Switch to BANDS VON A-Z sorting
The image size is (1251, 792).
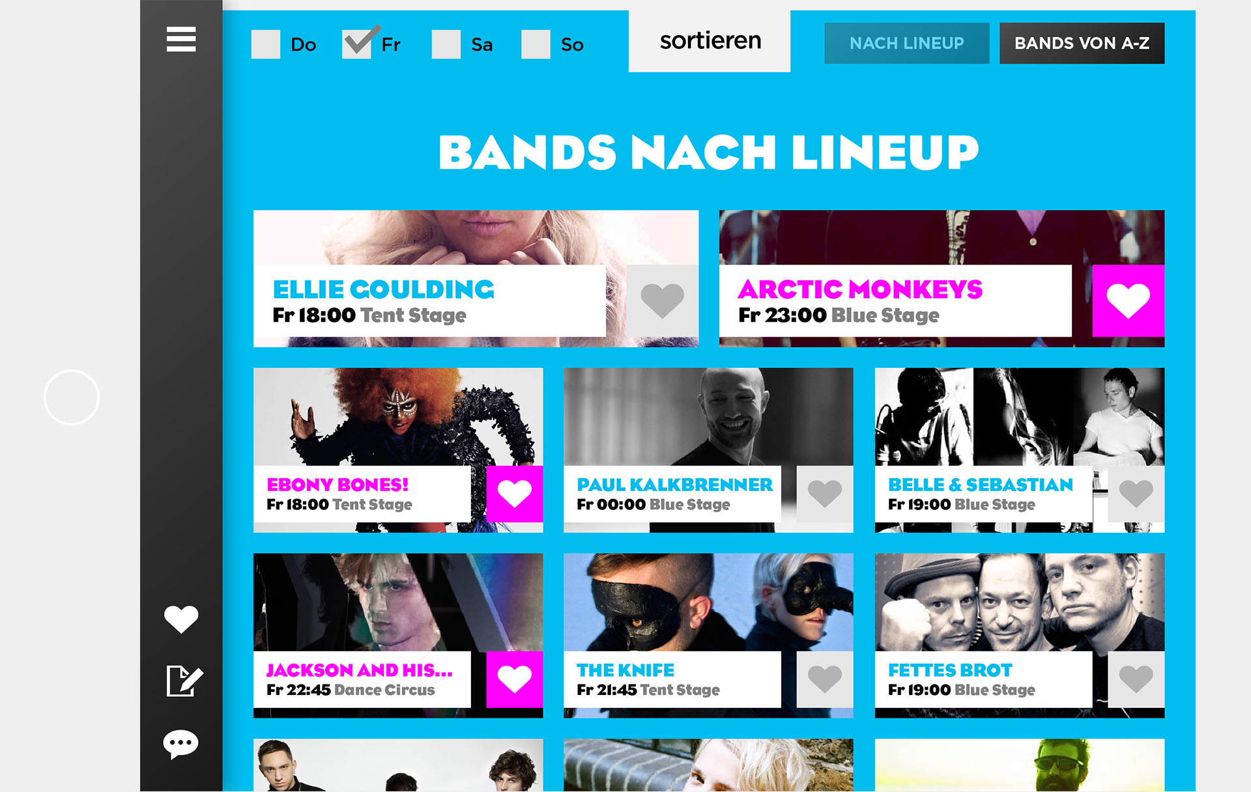[x=1082, y=43]
